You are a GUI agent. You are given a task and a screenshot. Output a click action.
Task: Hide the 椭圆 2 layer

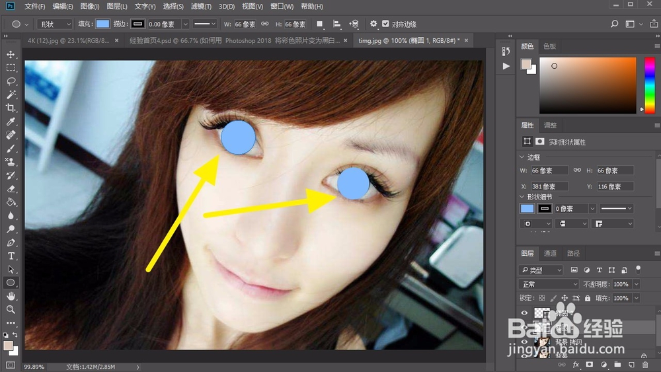(524, 313)
